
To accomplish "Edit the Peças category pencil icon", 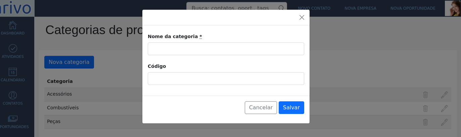I will [x=444, y=122].
